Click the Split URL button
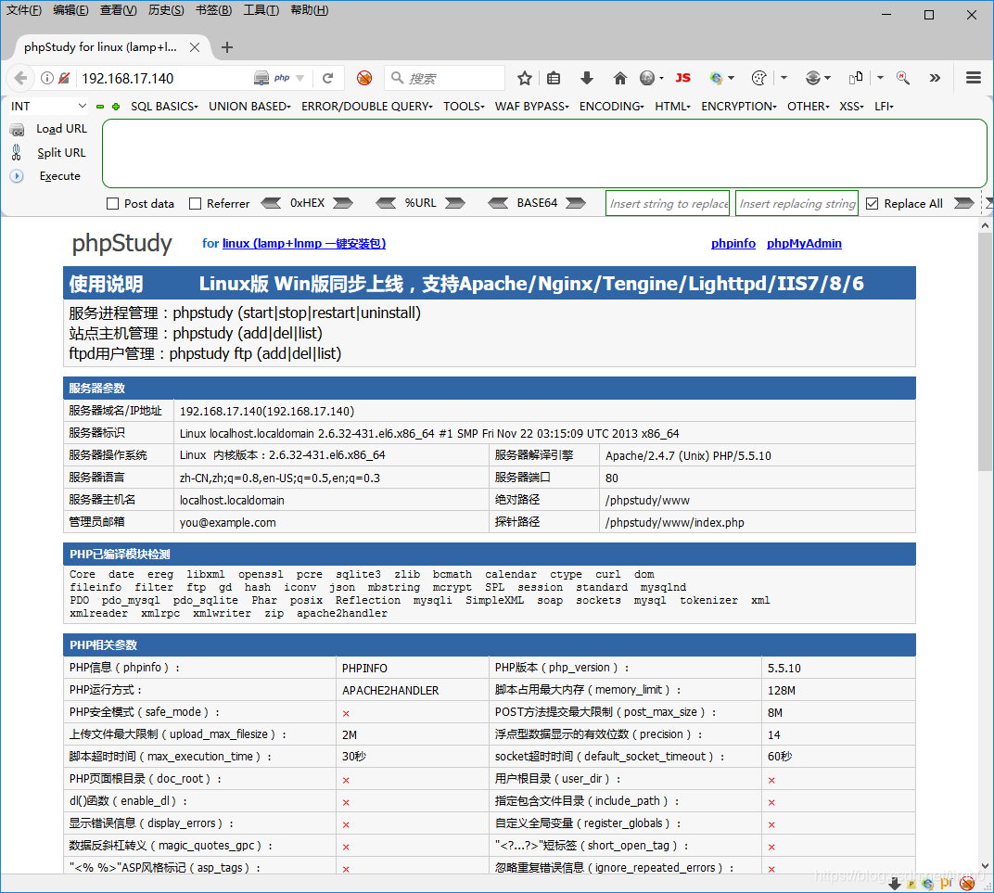 49,153
